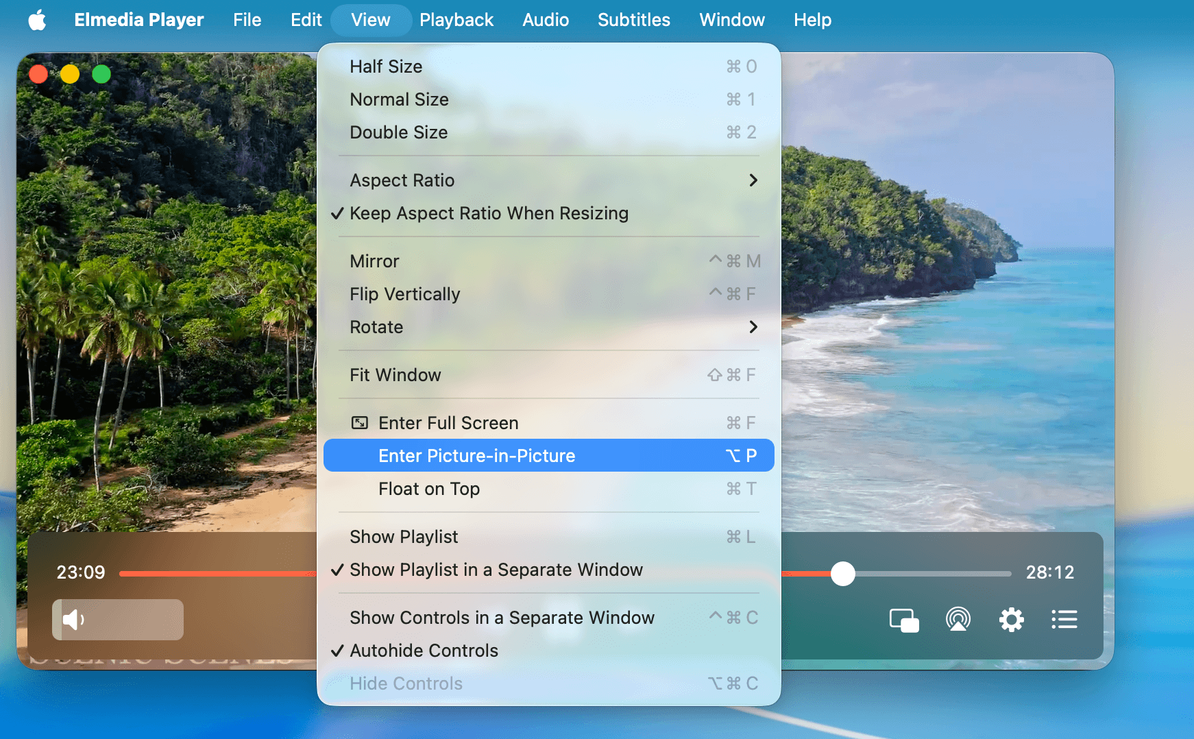The width and height of the screenshot is (1194, 739).
Task: Select Half Size
Action: (x=549, y=66)
